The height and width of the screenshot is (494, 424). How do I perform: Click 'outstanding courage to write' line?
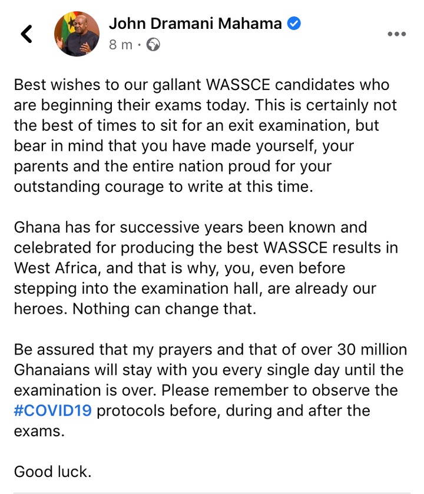point(164,187)
